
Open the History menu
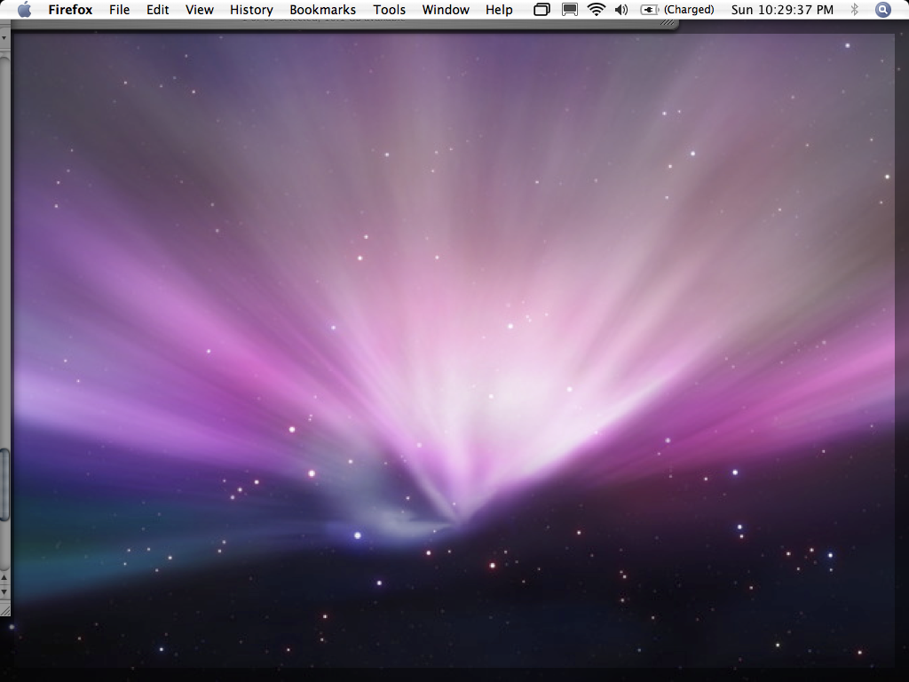point(251,10)
